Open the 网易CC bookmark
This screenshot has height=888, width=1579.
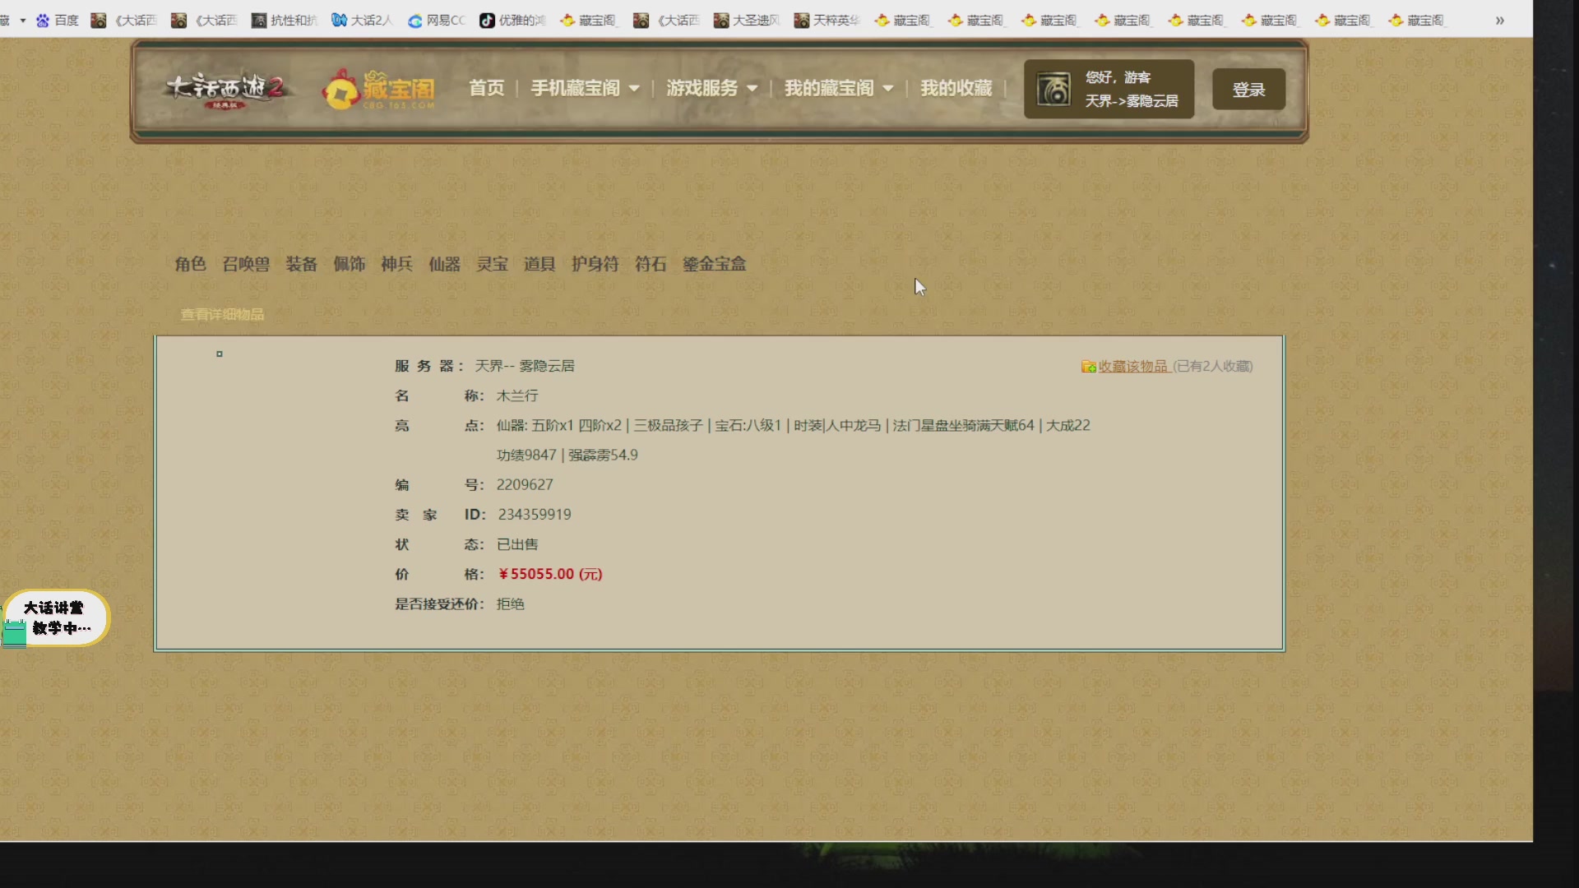click(437, 21)
